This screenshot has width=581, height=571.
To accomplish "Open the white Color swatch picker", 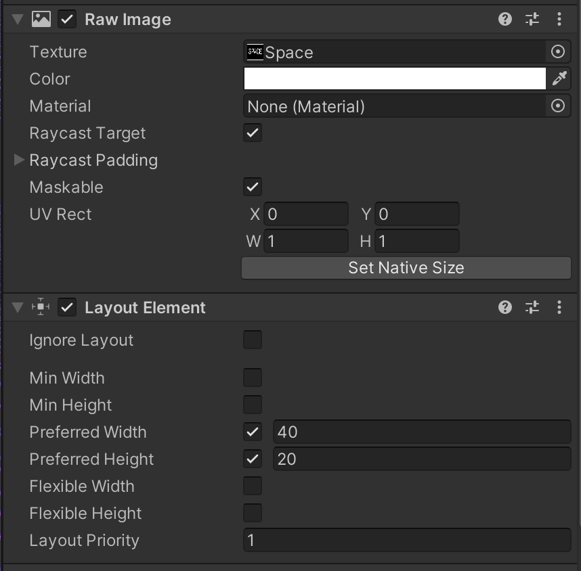I will tap(395, 78).
